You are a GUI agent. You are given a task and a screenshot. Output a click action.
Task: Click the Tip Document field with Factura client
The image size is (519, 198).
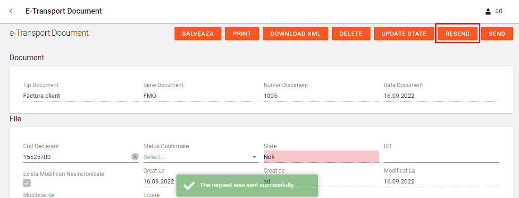pyautogui.click(x=81, y=95)
